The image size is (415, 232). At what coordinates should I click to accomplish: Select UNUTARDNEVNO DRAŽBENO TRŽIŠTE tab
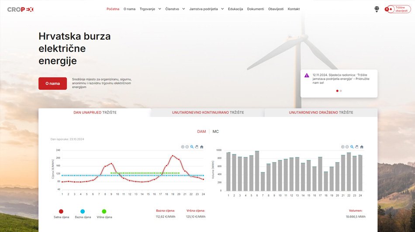tap(321, 113)
